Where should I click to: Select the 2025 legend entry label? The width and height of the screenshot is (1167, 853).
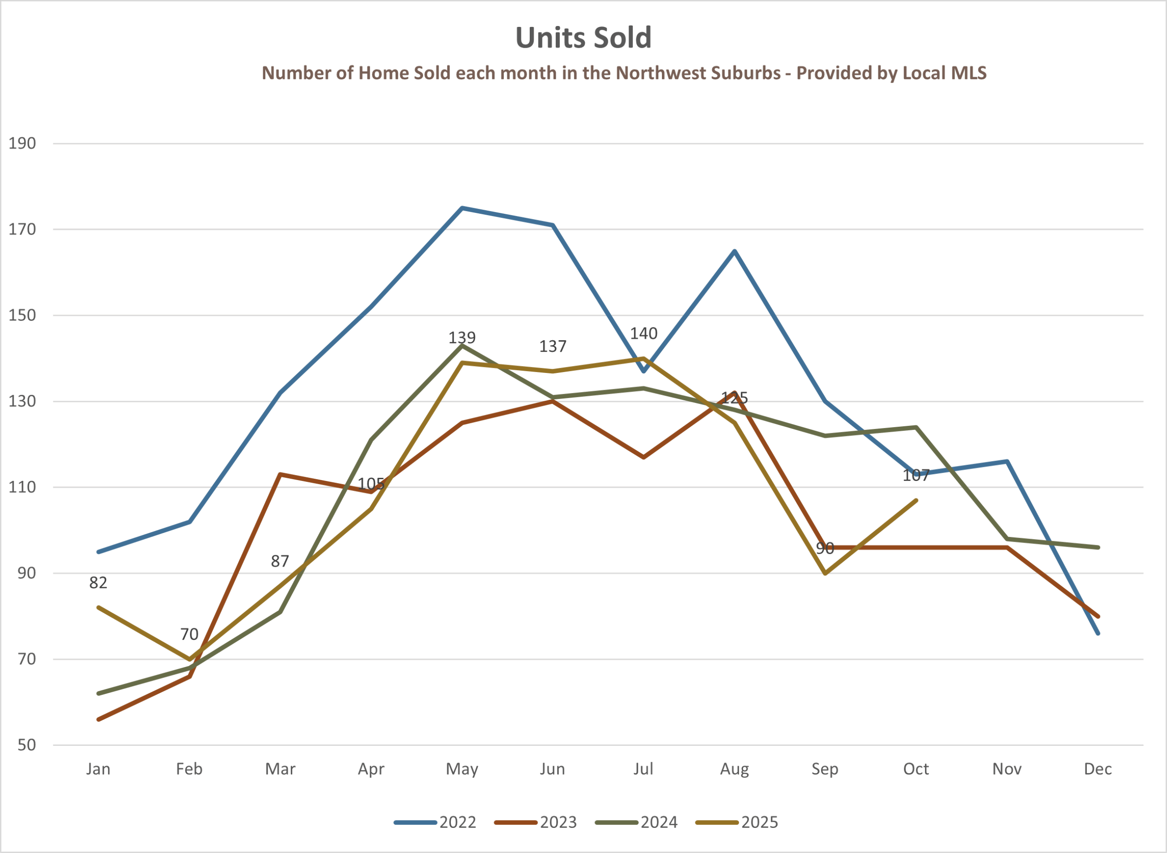(x=759, y=822)
